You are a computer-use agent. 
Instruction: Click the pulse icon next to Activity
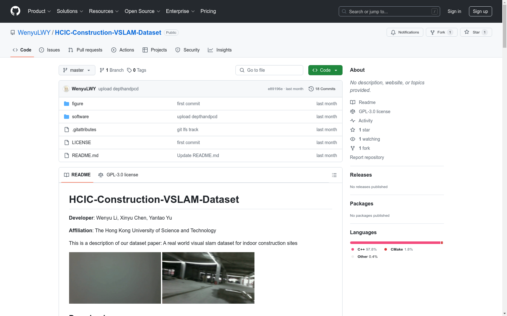click(x=353, y=121)
